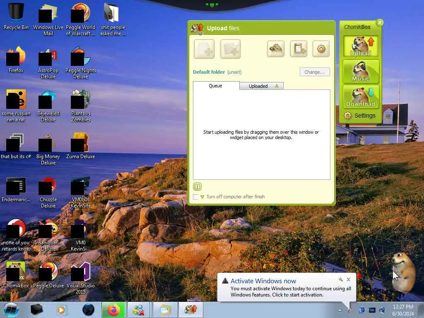Click the add folder button in Upload files
The image size is (424, 318).
click(230, 49)
